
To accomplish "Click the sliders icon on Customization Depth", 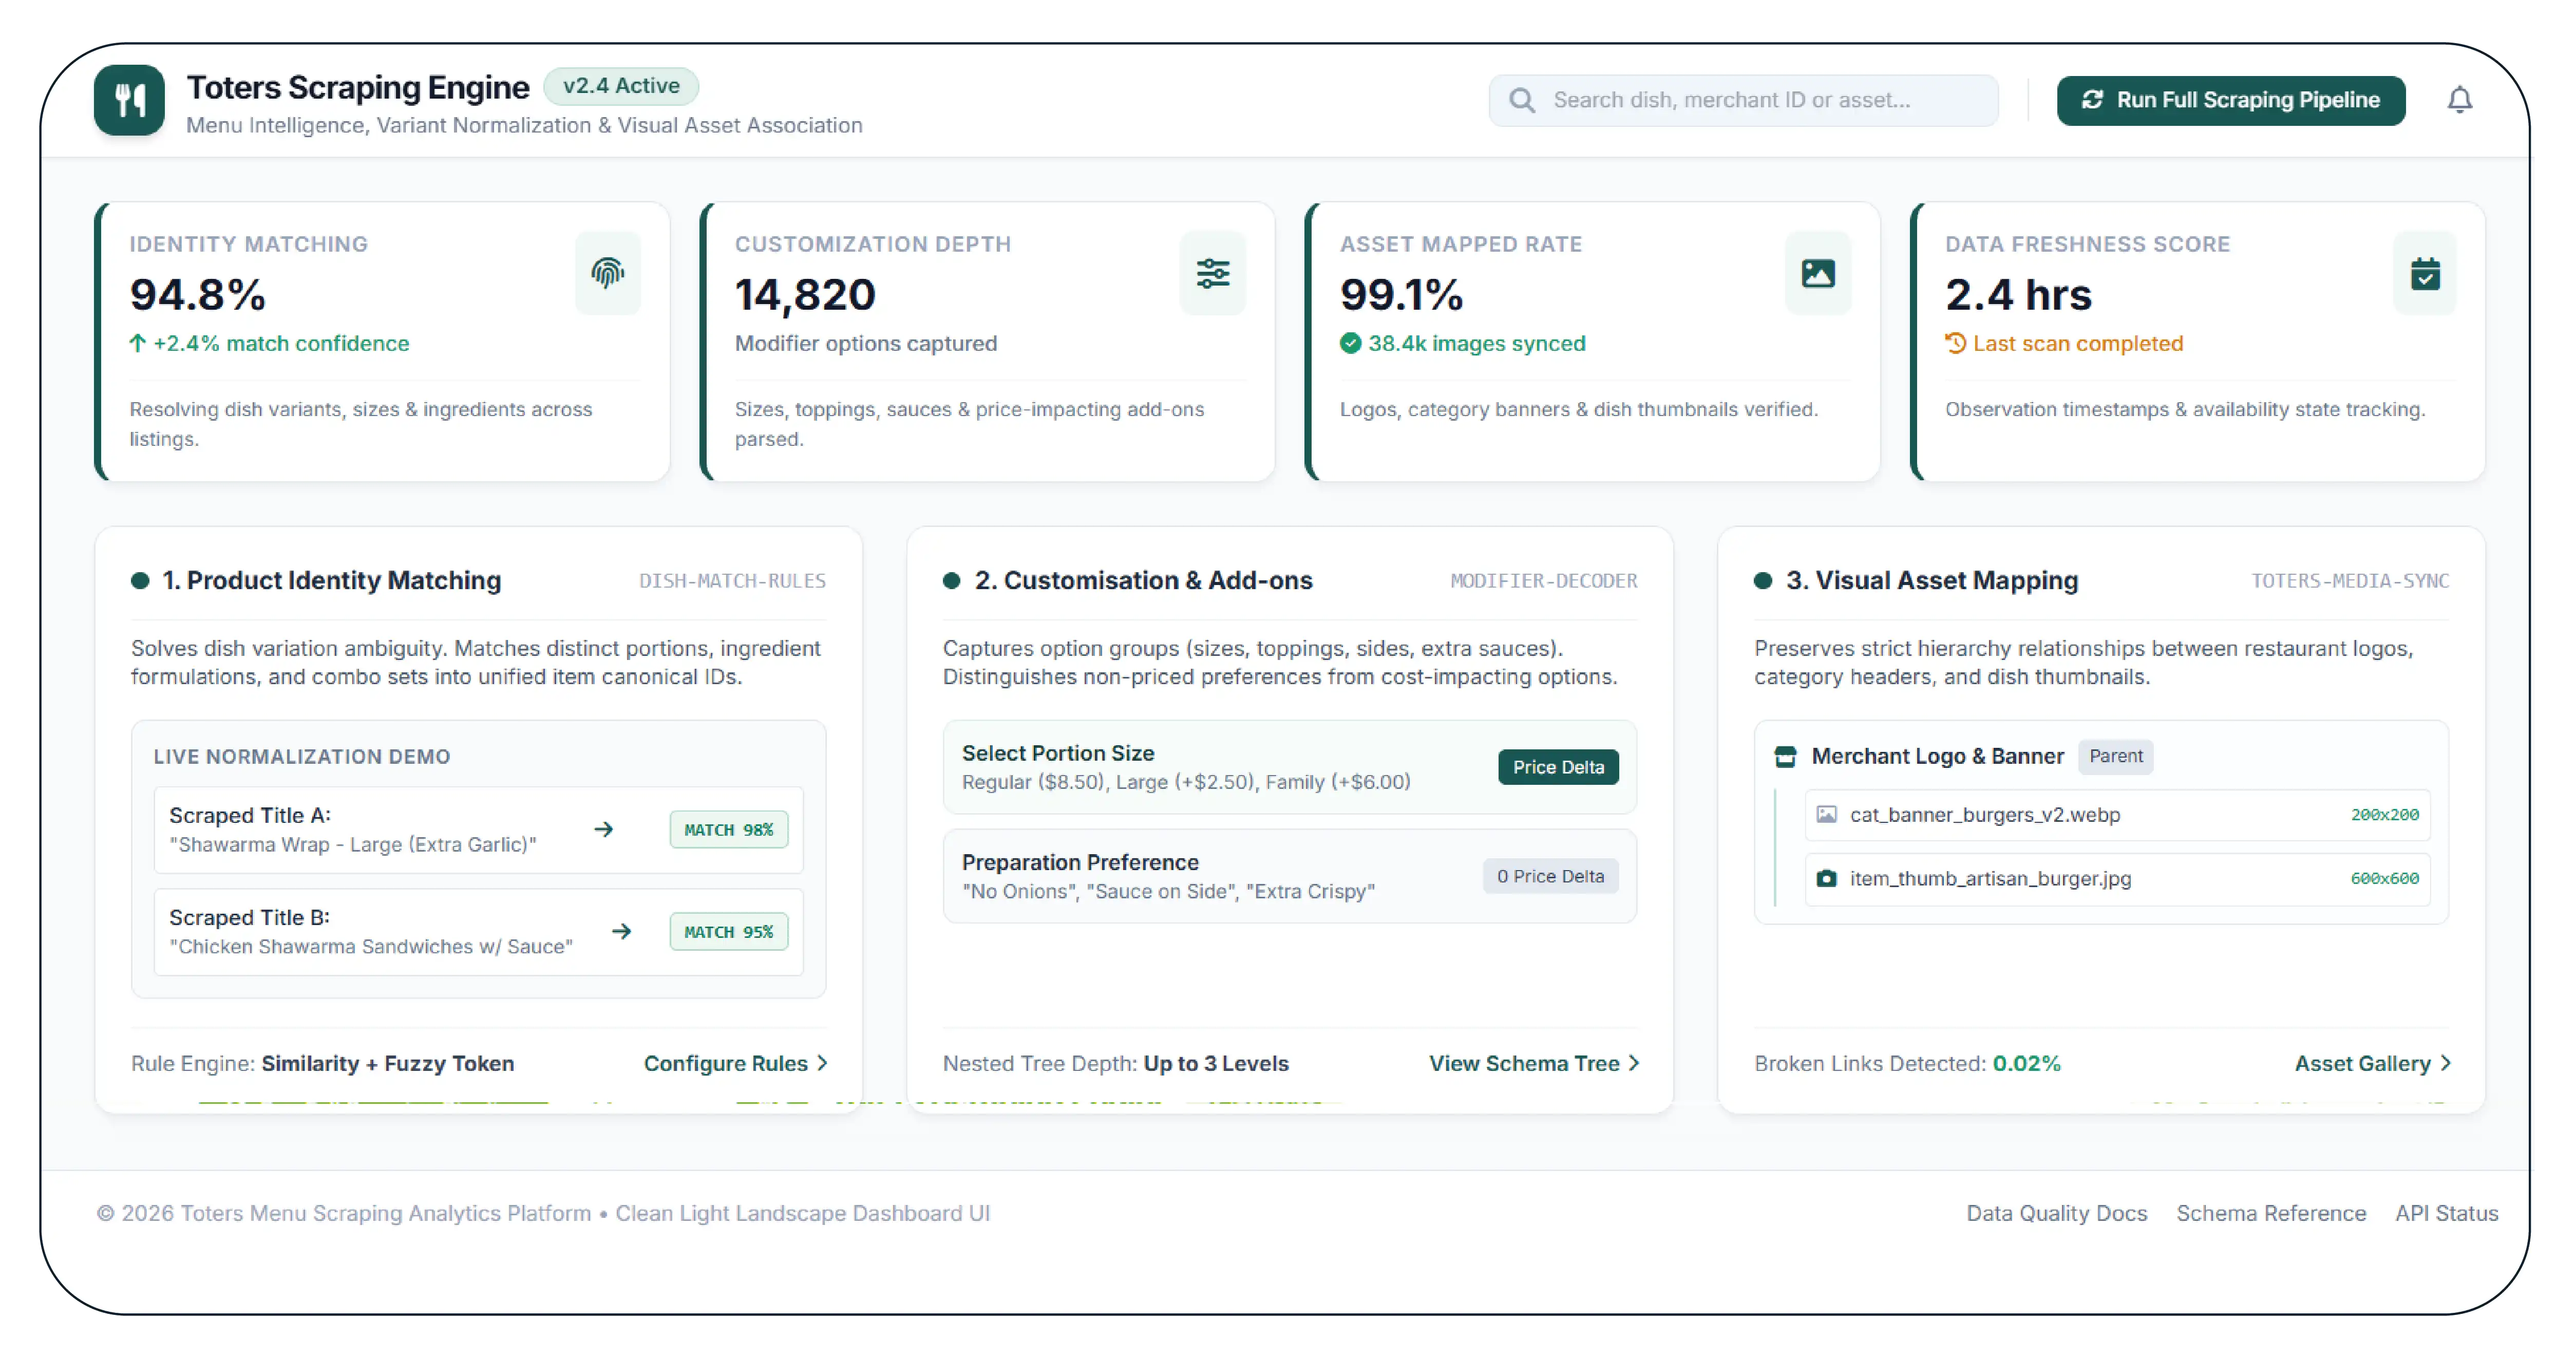I will [1213, 273].
